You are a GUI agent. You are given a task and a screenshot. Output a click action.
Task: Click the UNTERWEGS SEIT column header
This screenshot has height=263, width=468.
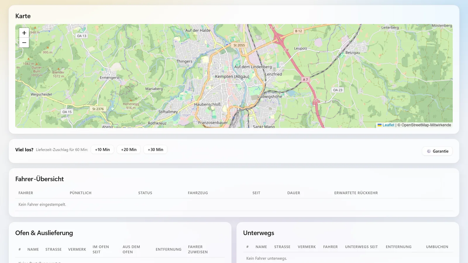tap(361, 247)
